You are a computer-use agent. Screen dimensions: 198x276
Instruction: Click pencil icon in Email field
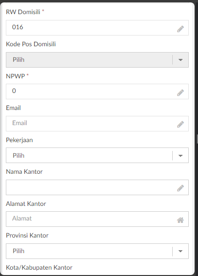click(x=180, y=124)
